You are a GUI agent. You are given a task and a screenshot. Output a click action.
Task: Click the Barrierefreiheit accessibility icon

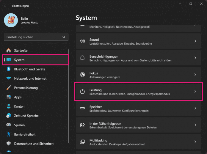click(9, 134)
